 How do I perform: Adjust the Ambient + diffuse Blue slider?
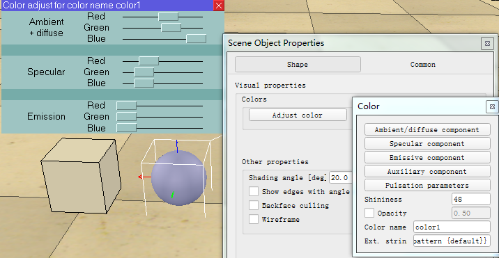coord(196,39)
